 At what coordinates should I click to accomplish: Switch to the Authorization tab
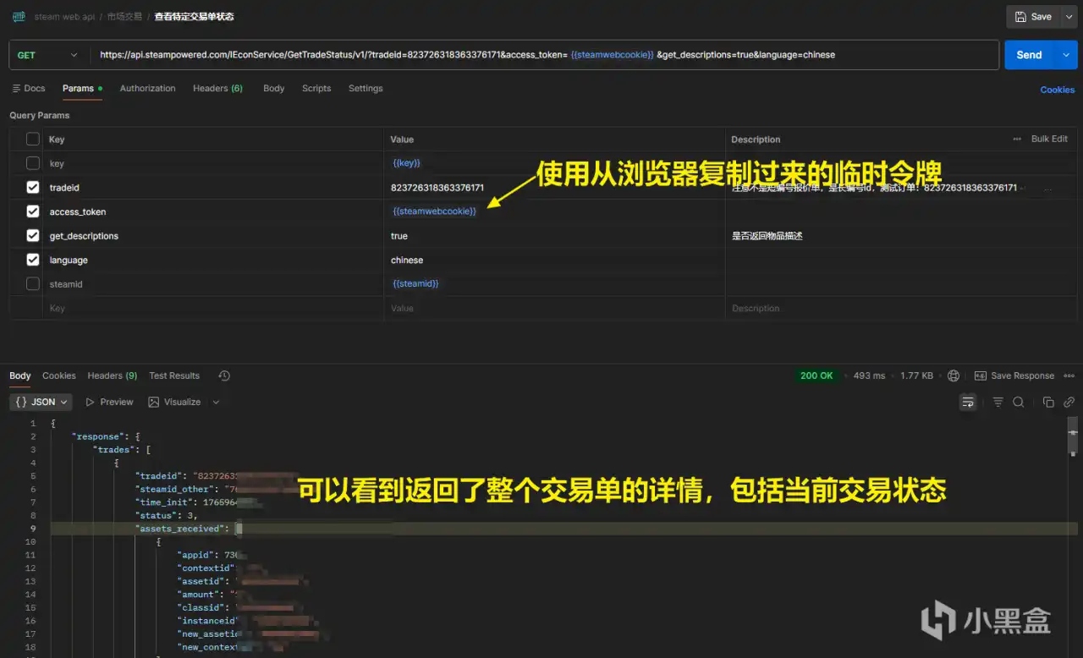pyautogui.click(x=147, y=88)
